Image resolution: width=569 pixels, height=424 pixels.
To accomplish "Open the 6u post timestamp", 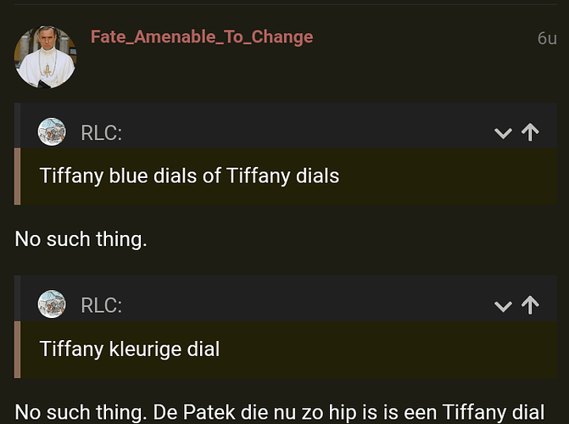I will coord(547,38).
